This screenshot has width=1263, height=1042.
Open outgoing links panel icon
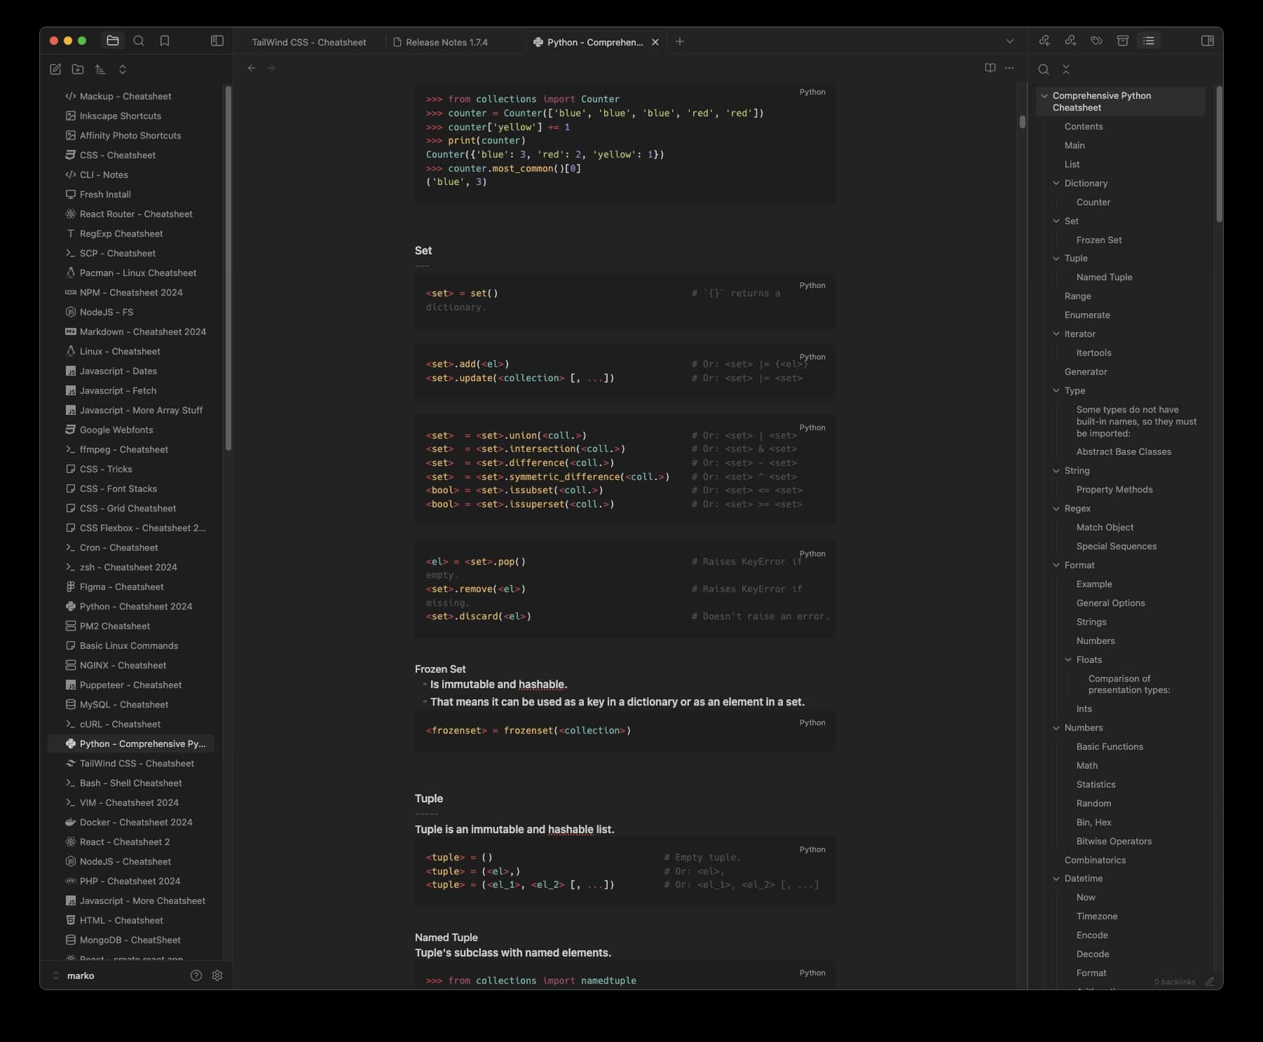click(1070, 41)
